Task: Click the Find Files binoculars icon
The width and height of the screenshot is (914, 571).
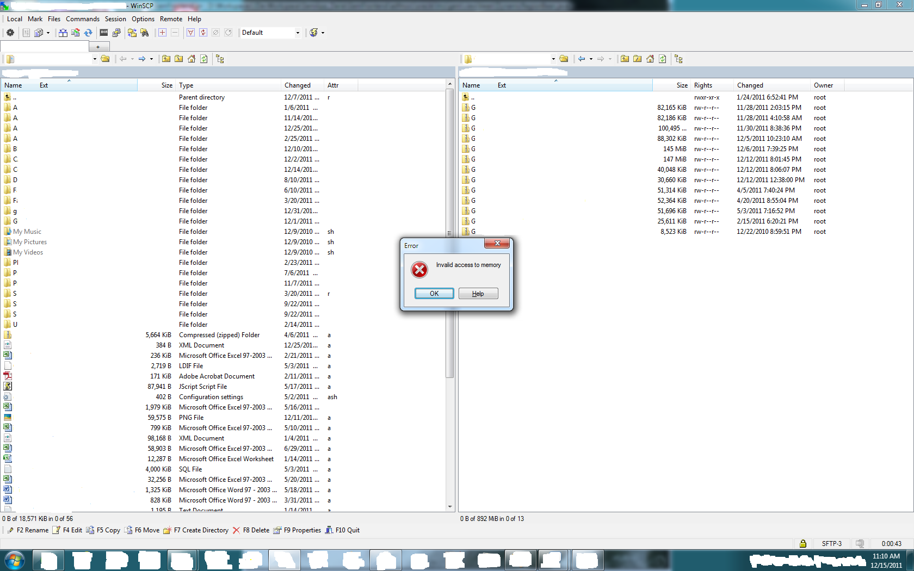Action: [145, 33]
